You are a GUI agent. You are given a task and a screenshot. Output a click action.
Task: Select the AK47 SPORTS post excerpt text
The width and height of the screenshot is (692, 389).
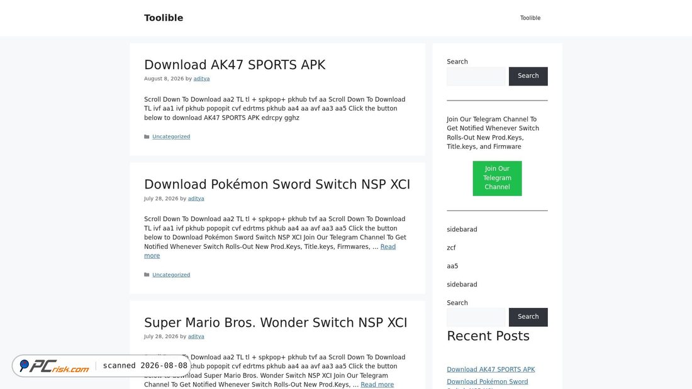(x=274, y=109)
